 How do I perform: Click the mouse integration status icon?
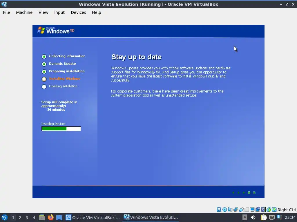click(269, 209)
